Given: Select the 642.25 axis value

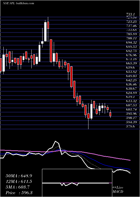Looking at the screenshot, I should click(x=131, y=80).
